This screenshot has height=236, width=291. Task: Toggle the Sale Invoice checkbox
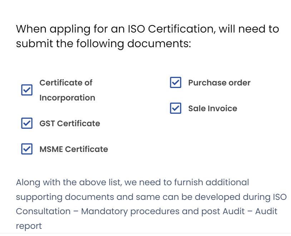coord(176,108)
